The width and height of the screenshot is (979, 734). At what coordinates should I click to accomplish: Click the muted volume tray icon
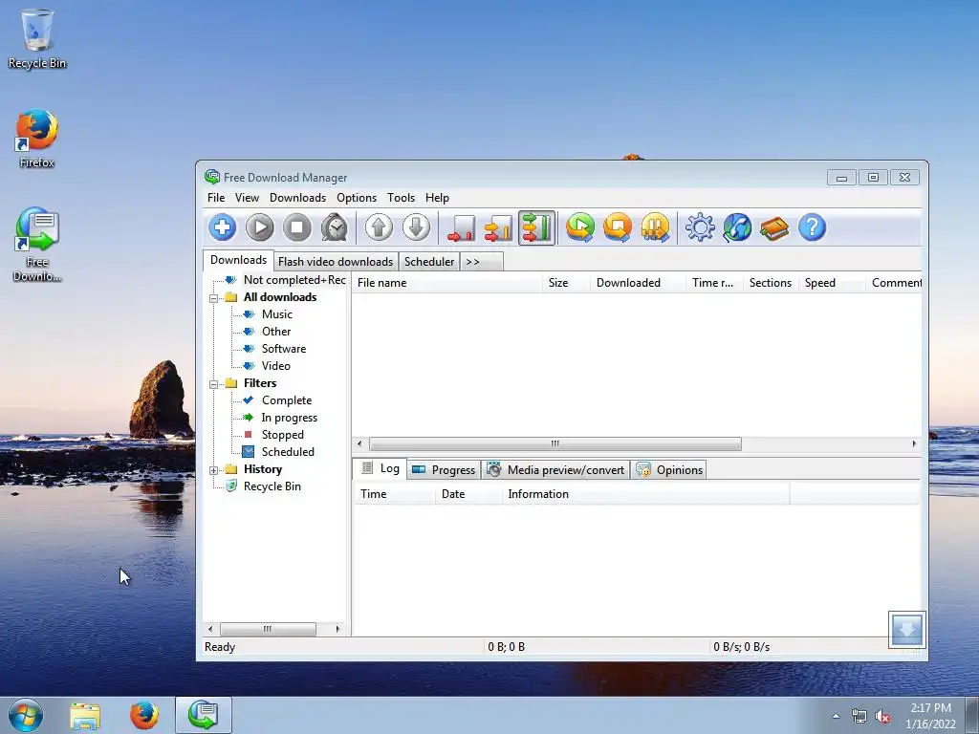tap(882, 717)
